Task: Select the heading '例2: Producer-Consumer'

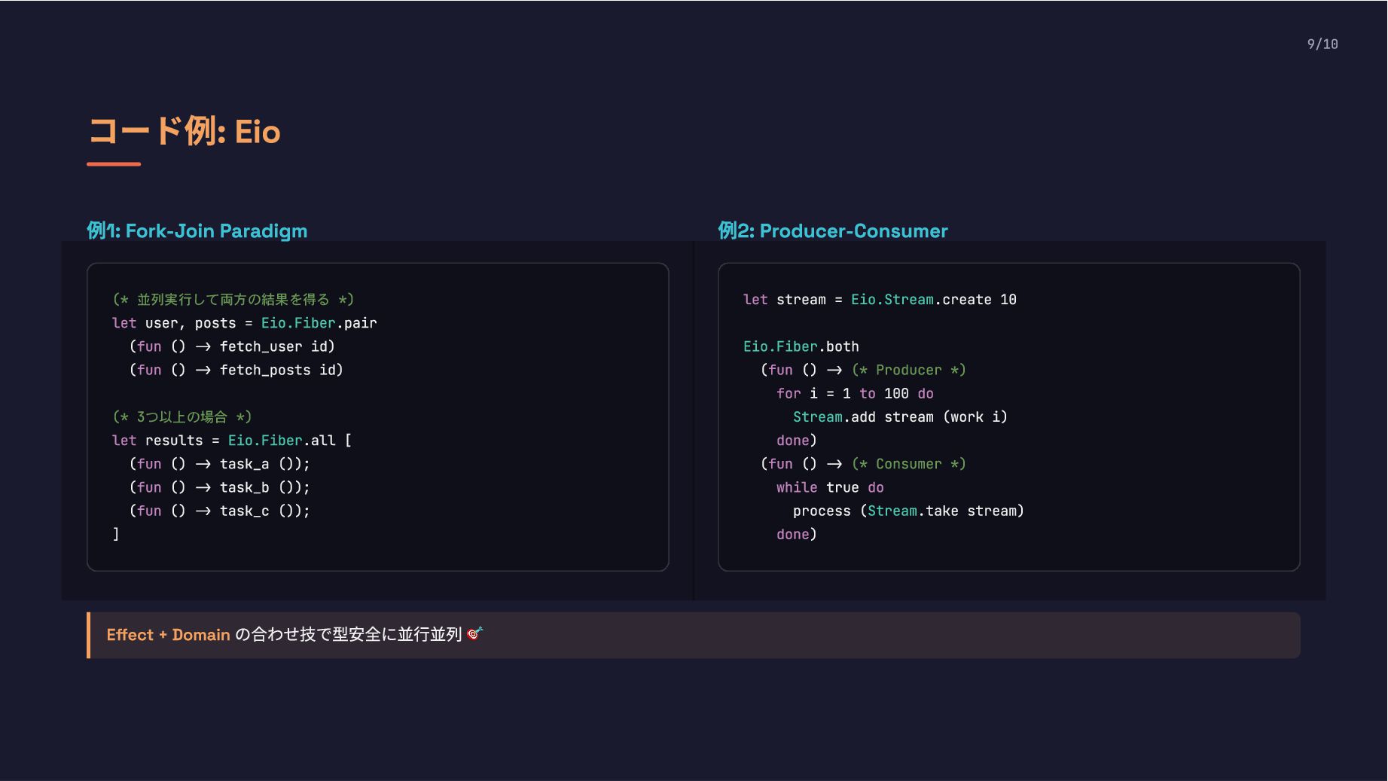Action: tap(833, 230)
